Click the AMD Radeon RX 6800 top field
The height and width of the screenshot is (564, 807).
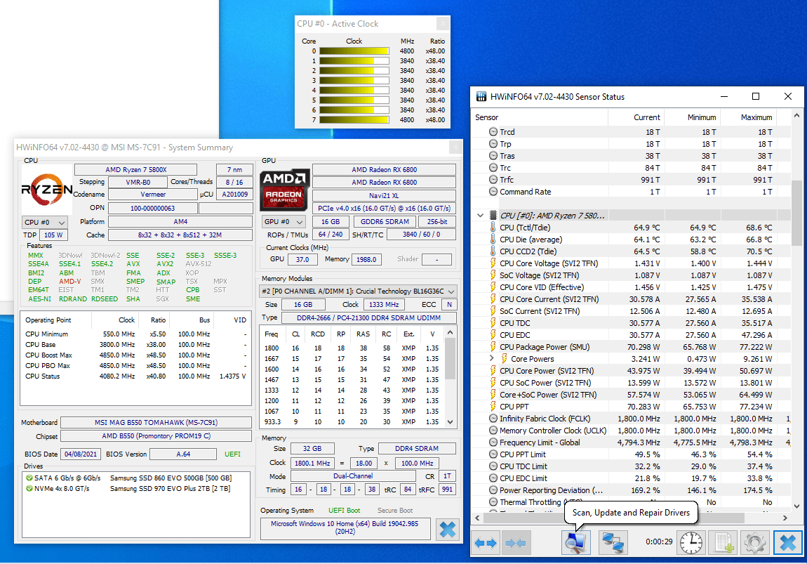pyautogui.click(x=384, y=169)
